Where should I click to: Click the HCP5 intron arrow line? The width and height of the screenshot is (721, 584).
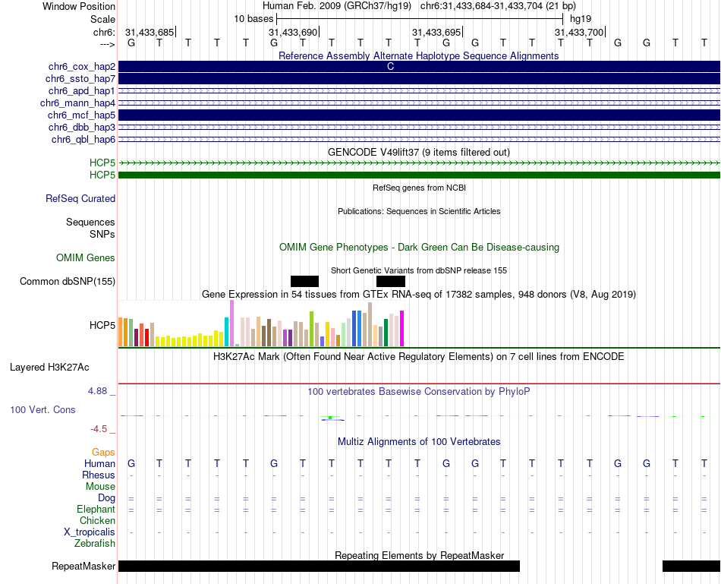(x=419, y=163)
